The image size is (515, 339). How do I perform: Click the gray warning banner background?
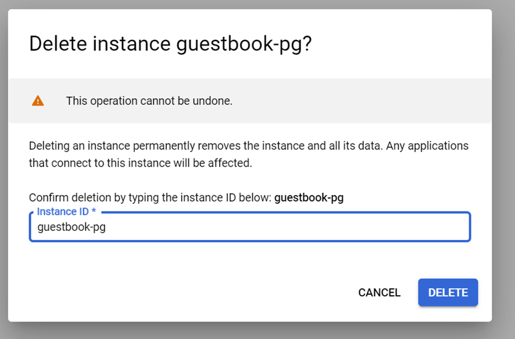click(x=359, y=100)
